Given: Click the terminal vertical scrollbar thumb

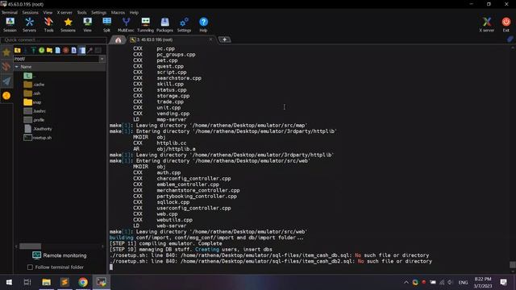Looking at the screenshot, I should click(513, 265).
